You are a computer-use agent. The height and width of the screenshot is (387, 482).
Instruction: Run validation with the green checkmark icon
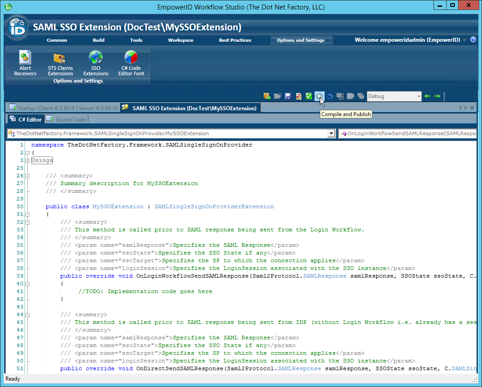click(308, 96)
